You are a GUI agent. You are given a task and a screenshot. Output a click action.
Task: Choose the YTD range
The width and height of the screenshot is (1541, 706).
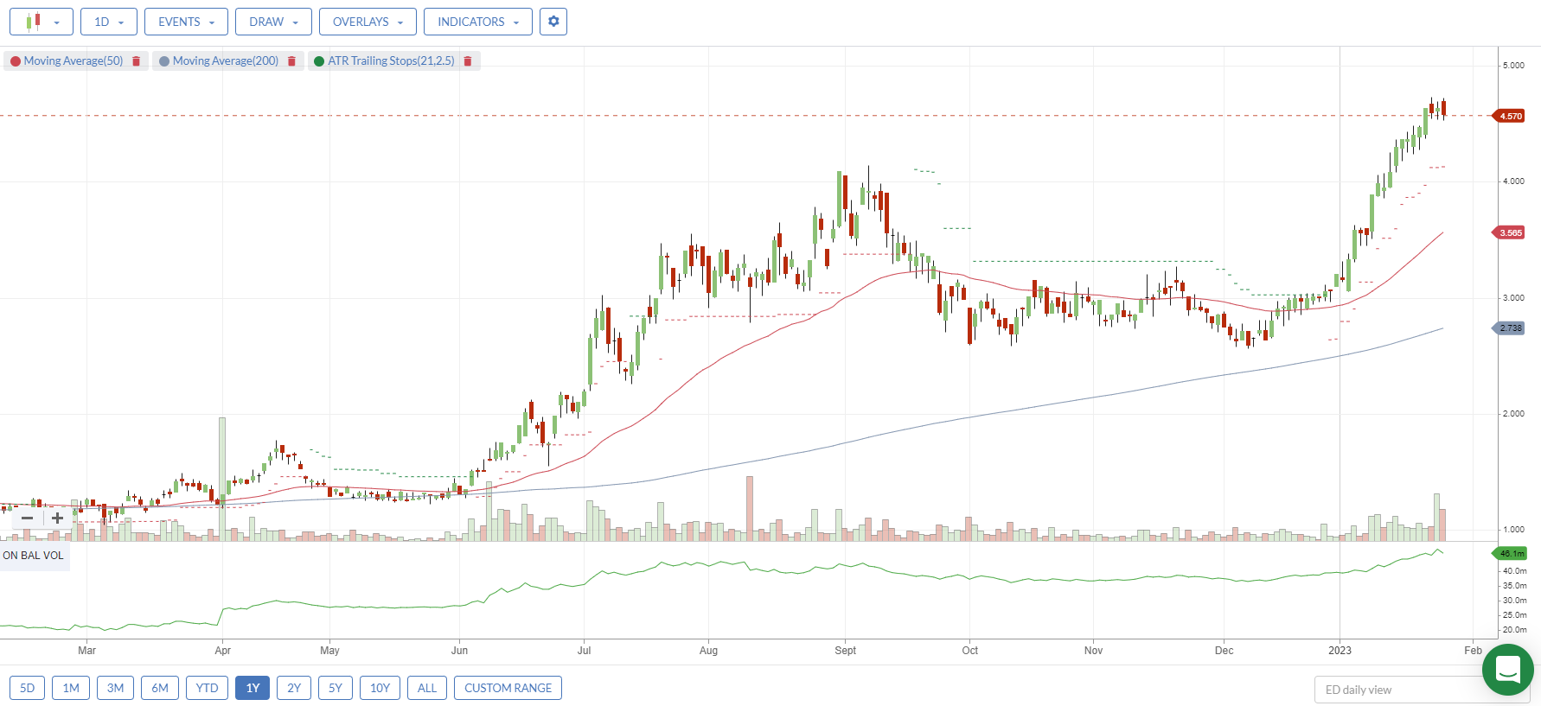click(x=207, y=688)
